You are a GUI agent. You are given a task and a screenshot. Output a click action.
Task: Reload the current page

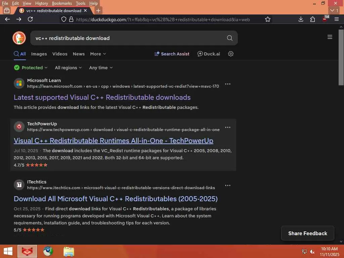coord(30,19)
